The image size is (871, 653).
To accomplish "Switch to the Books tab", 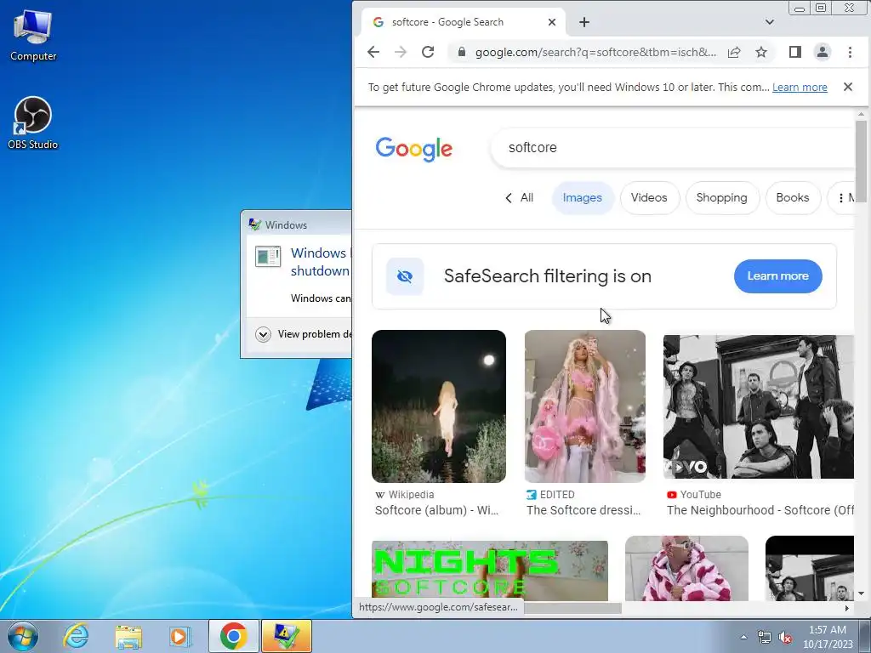I will point(793,197).
